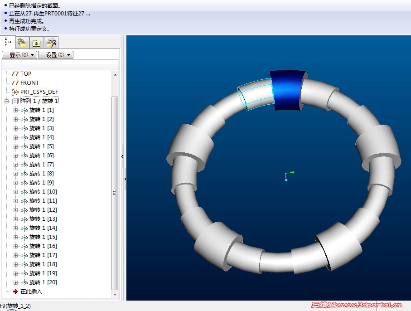This screenshot has height=311, width=411.
Task: Click the model tree scrollbar down arrow
Action: [115, 295]
